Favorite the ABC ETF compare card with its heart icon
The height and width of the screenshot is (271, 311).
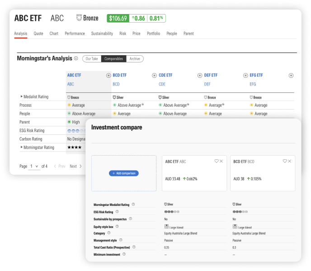pos(217,161)
